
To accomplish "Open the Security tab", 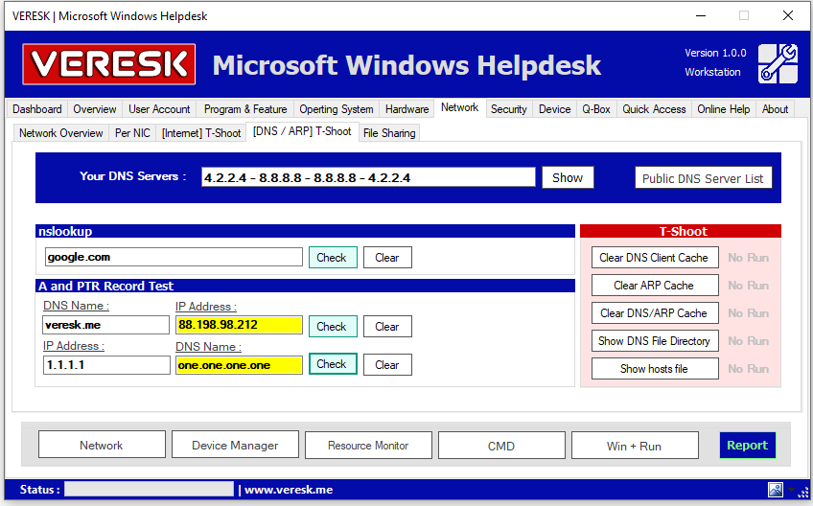I will click(508, 109).
